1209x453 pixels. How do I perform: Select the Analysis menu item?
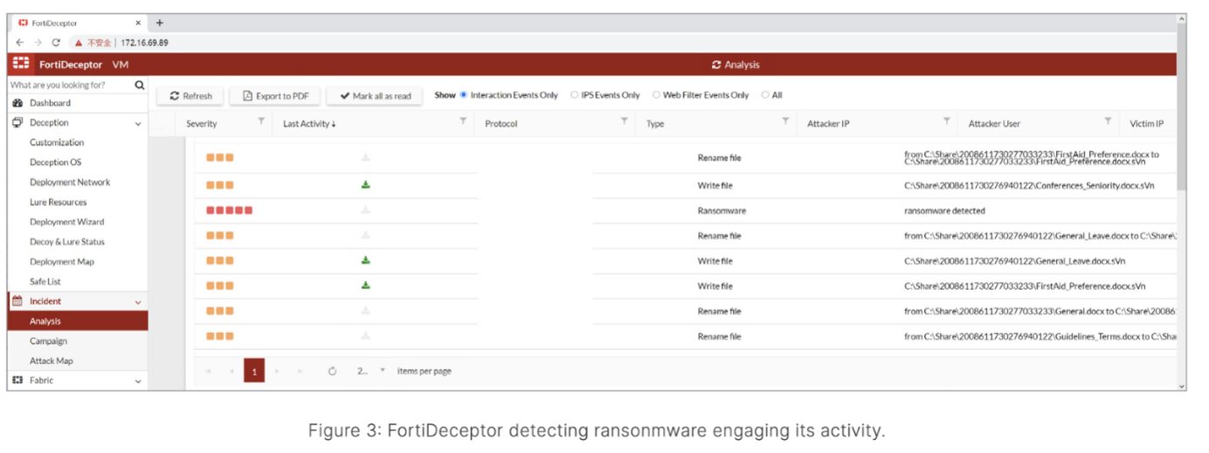tap(78, 321)
